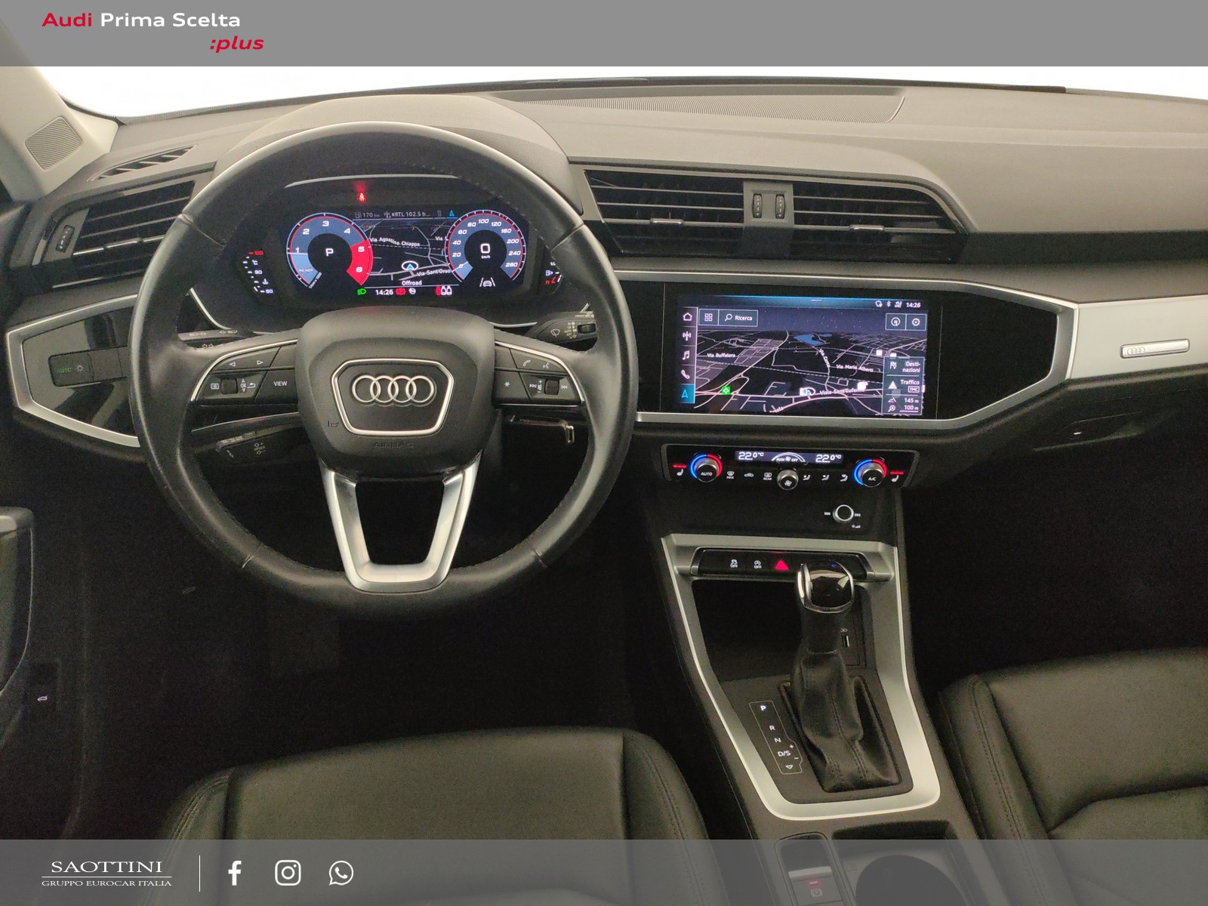
Task: Click the tachometer gauge showing P
Action: [329, 252]
